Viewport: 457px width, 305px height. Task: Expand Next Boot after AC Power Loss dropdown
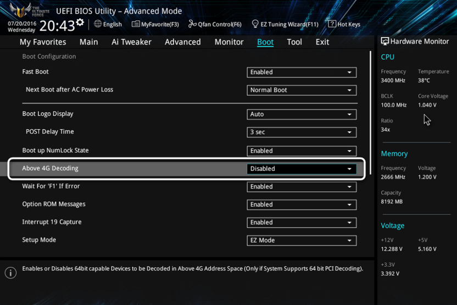pos(302,90)
